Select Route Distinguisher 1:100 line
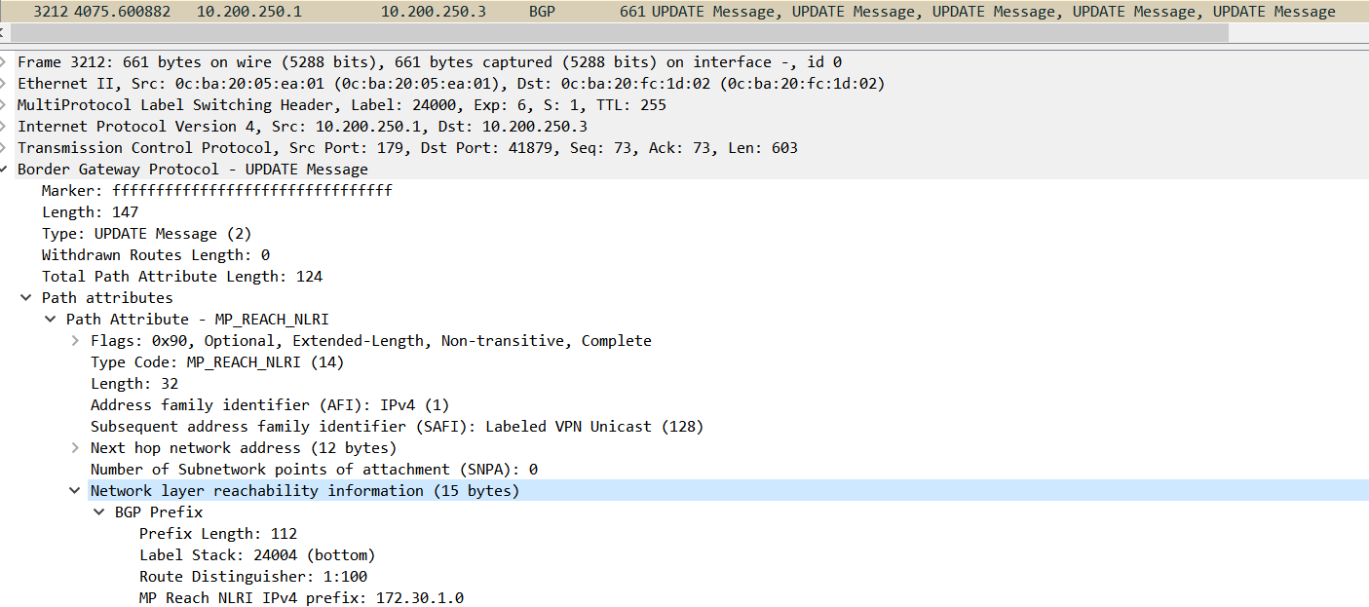The image size is (1369, 607). tap(253, 577)
